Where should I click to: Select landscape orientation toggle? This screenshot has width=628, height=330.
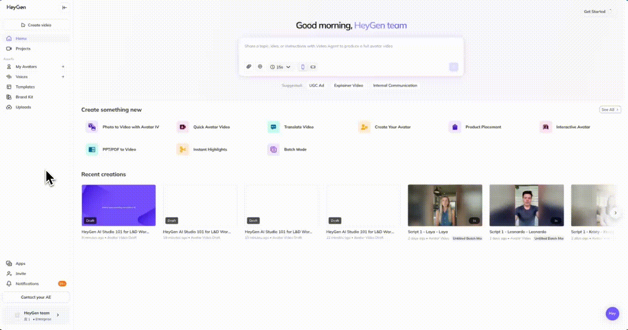coord(313,67)
